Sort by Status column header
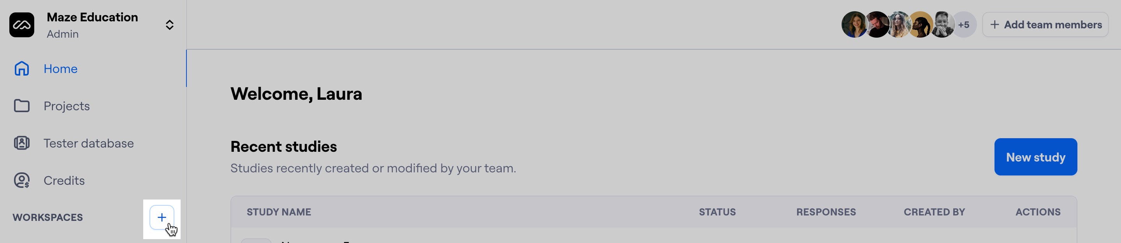This screenshot has width=1121, height=243. (x=717, y=212)
